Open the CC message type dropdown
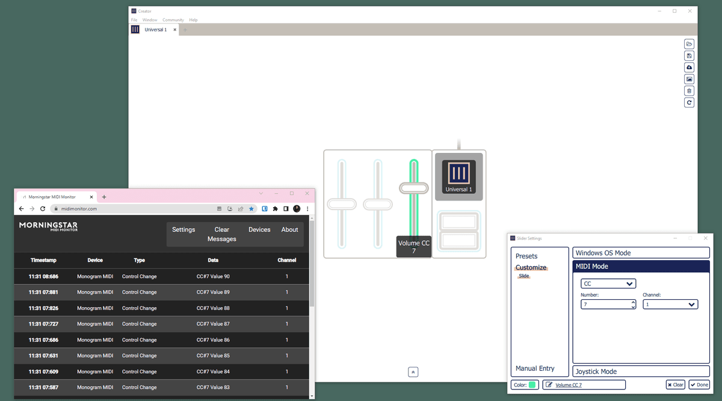This screenshot has height=401, width=722. coord(608,284)
